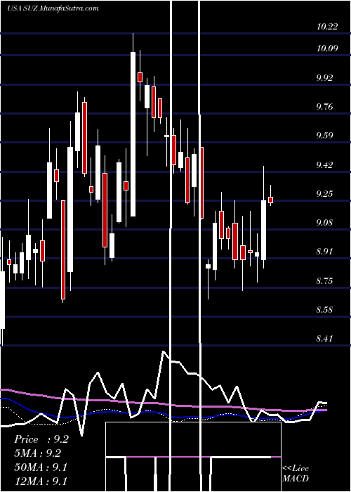Click the 8.58 price axis label
This screenshot has width=351, height=492.
(x=324, y=311)
